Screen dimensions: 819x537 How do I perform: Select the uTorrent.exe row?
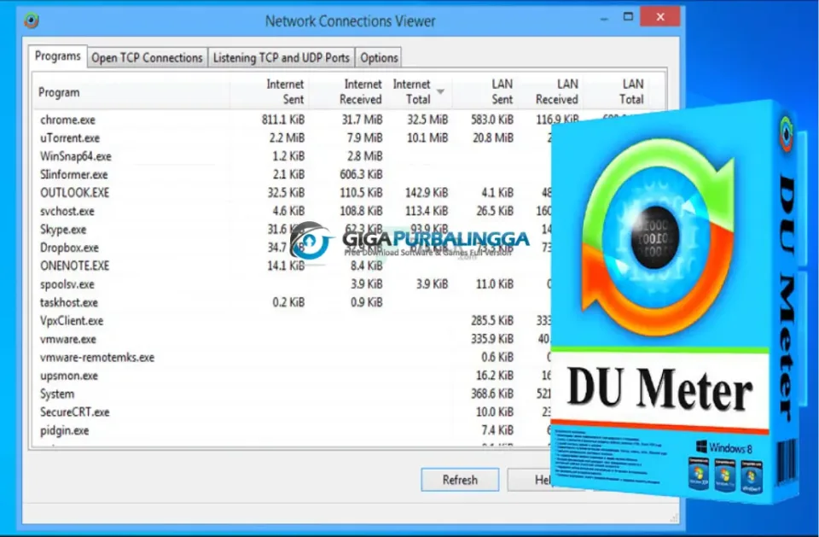(x=293, y=138)
